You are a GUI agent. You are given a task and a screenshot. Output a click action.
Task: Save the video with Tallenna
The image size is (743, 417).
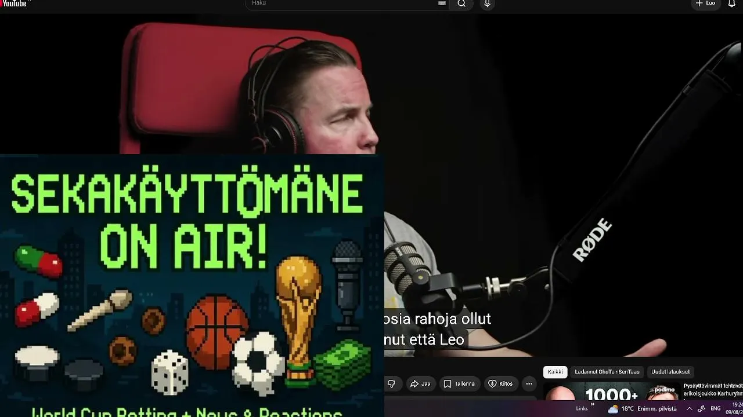point(459,383)
